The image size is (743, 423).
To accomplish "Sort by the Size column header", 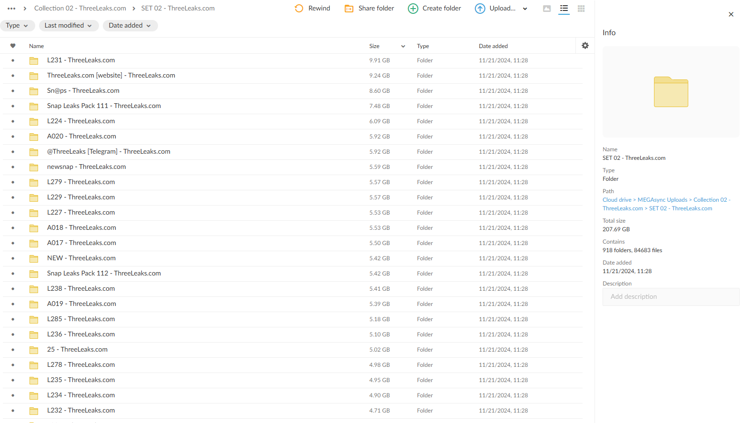I will (x=375, y=46).
